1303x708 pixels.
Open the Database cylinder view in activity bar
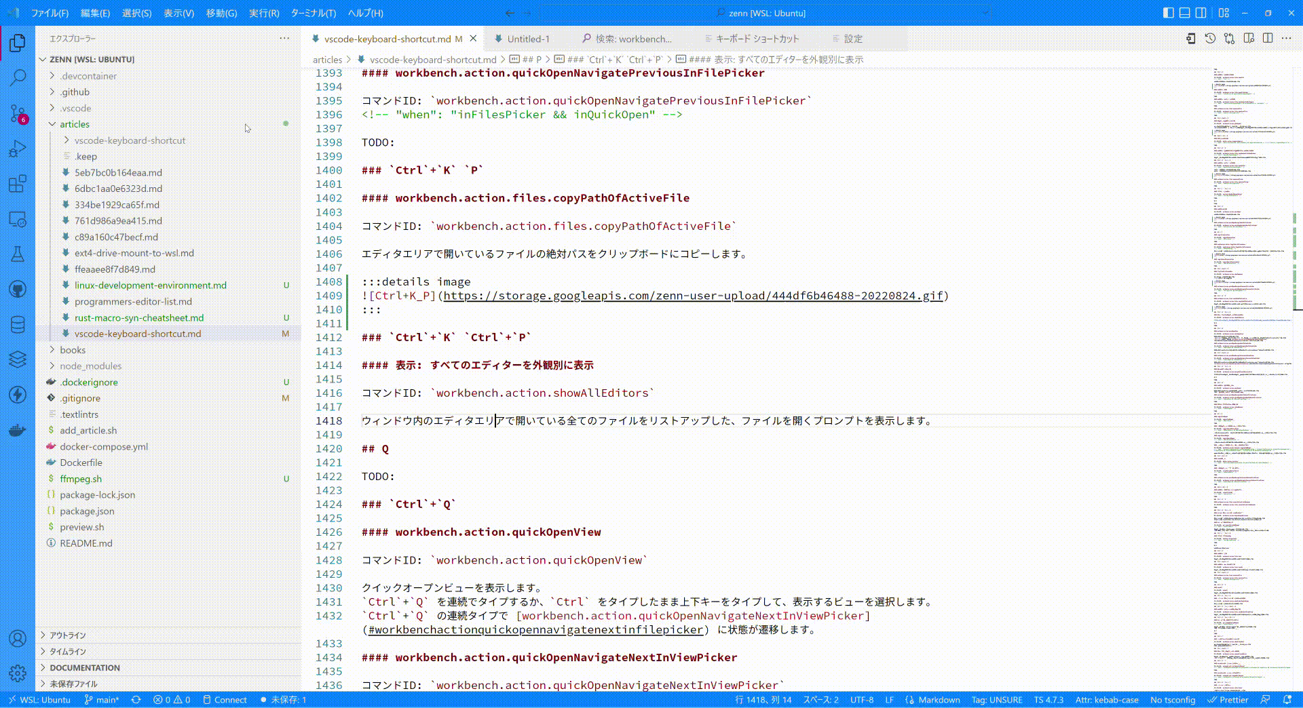coord(18,325)
